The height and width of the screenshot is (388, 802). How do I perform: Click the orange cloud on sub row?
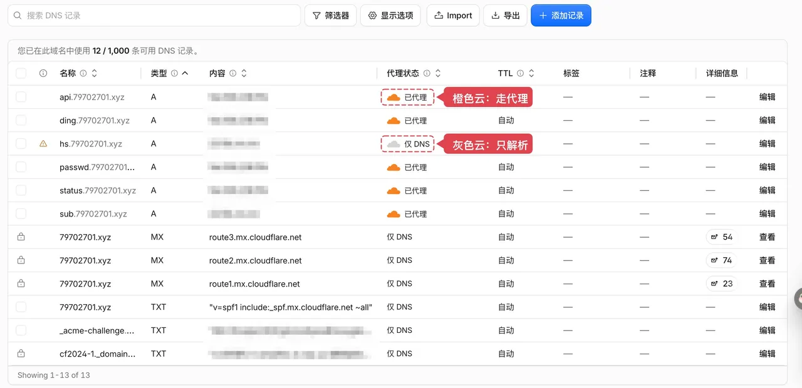pyautogui.click(x=393, y=214)
